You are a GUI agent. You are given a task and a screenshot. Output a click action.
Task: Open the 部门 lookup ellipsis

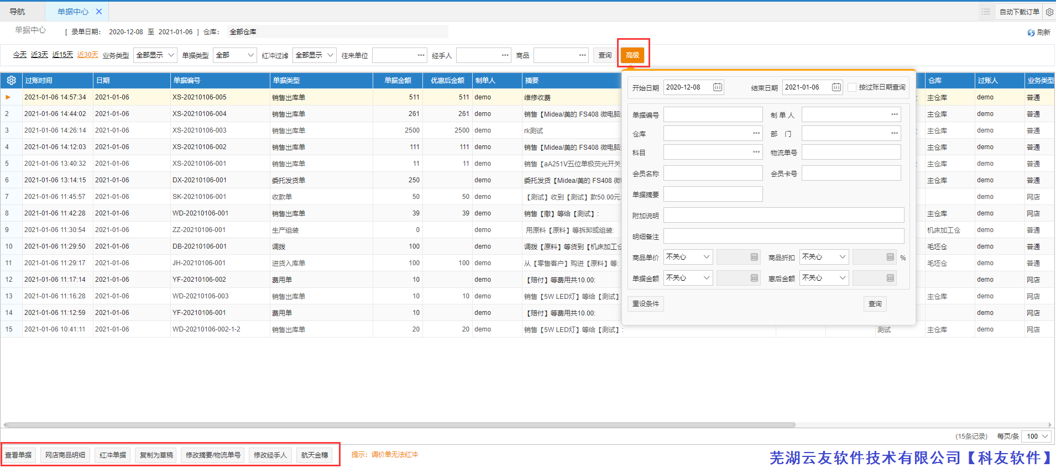895,133
